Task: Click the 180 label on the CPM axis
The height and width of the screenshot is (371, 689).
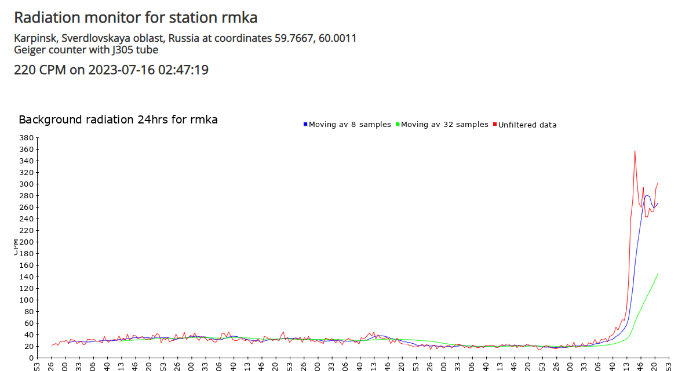Action: point(26,254)
